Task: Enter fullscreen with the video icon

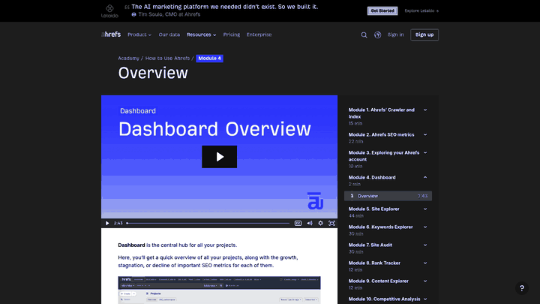Action: (331, 223)
